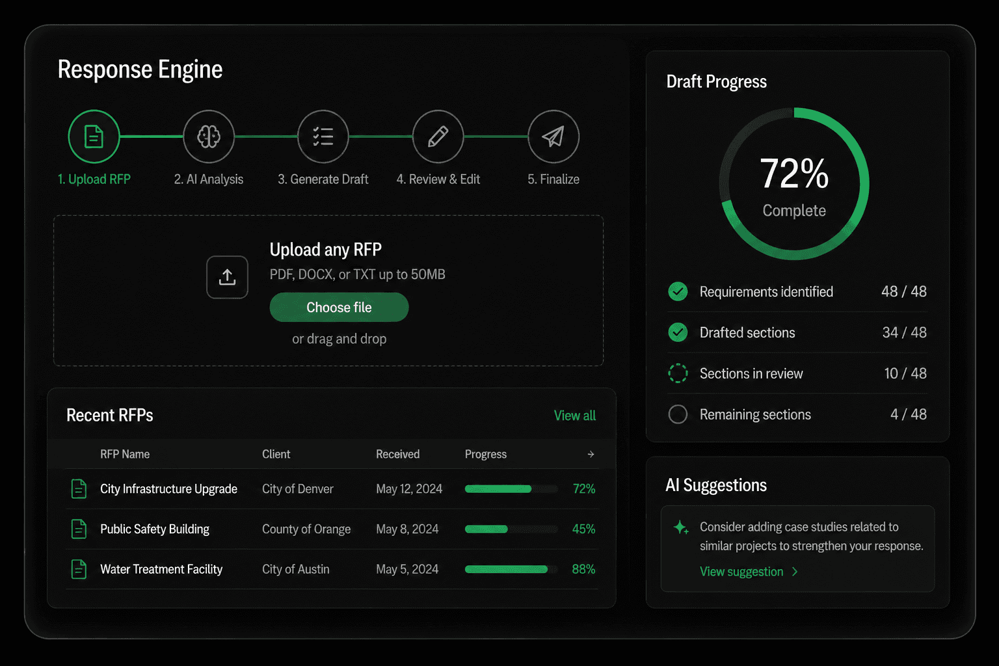Click the Sections in review dashed circle
This screenshot has width=999, height=666.
(x=678, y=373)
